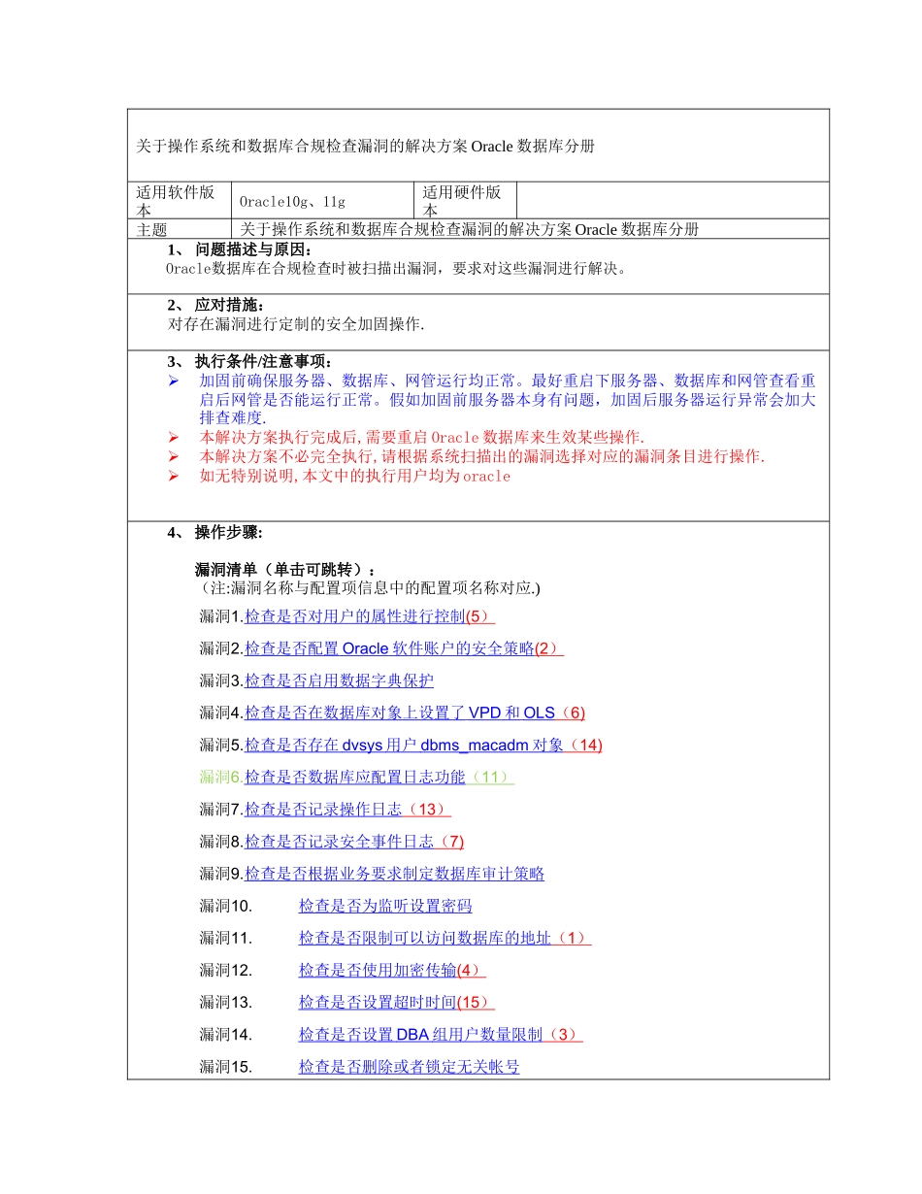Click the green label 漏洞6.
Image resolution: width=922 pixels, height=1194 pixels.
point(222,777)
